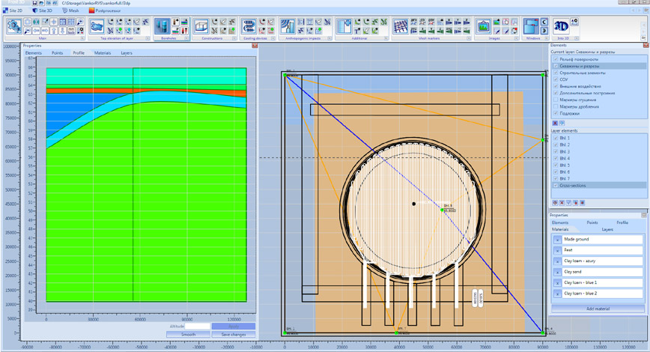Viewport: 650px width, 352px height.
Task: Select the large Constructions box icon
Action: click(x=201, y=26)
